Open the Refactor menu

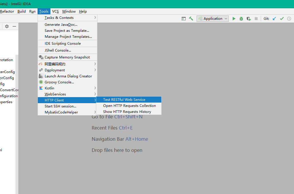7,11
